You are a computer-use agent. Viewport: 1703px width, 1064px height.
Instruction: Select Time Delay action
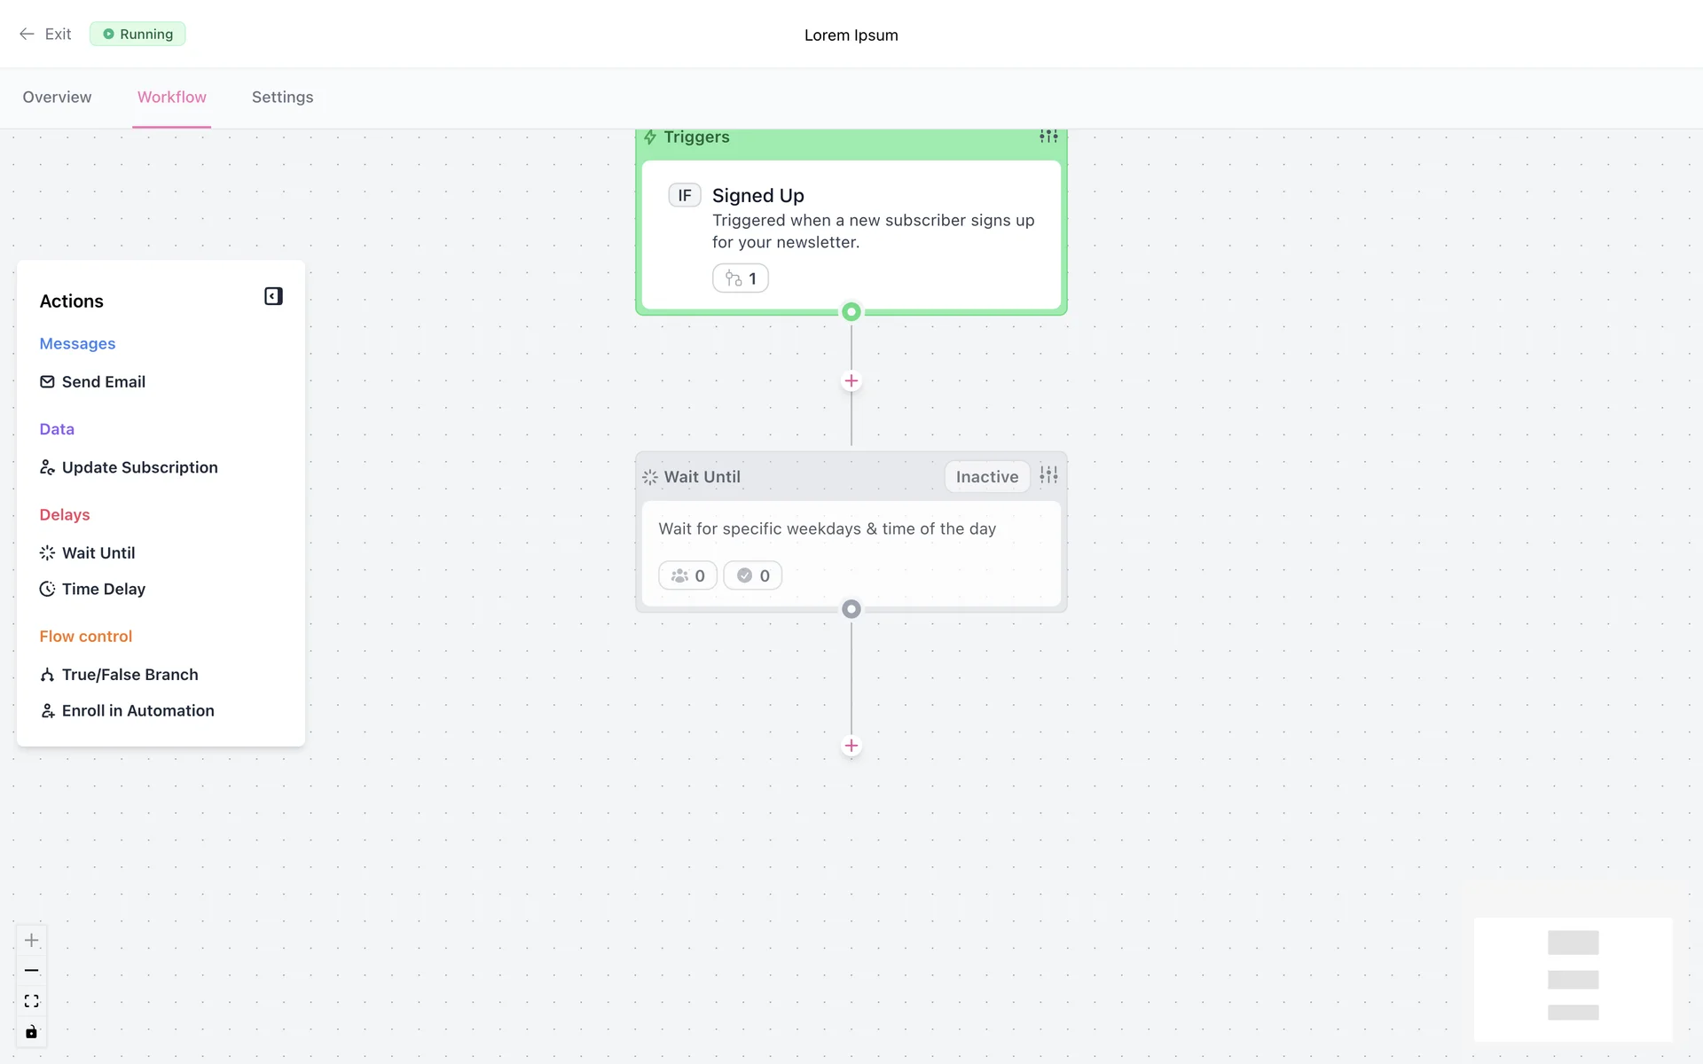point(103,590)
